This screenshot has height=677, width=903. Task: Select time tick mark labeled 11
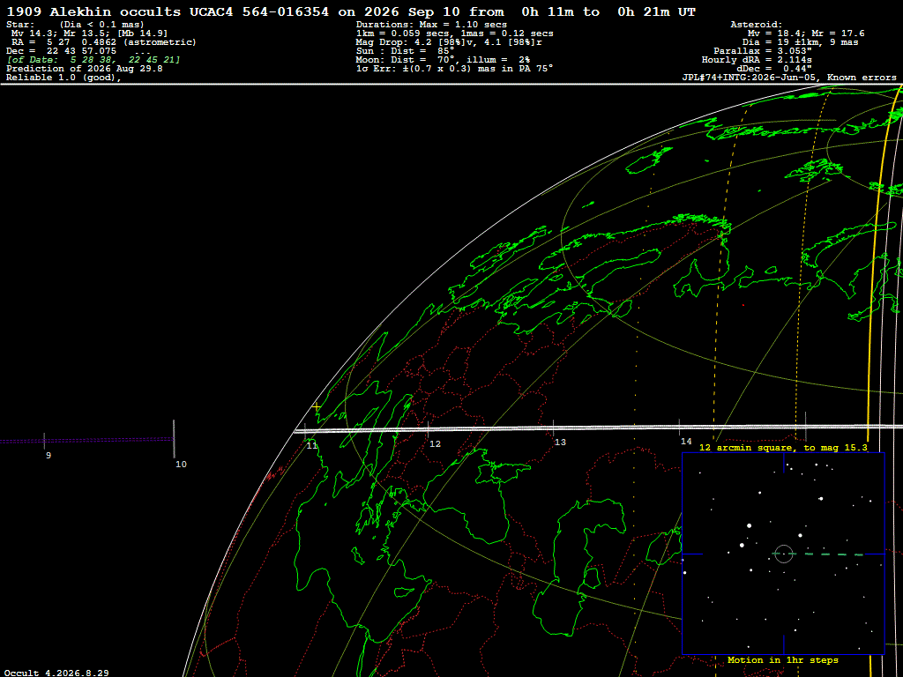coord(305,431)
